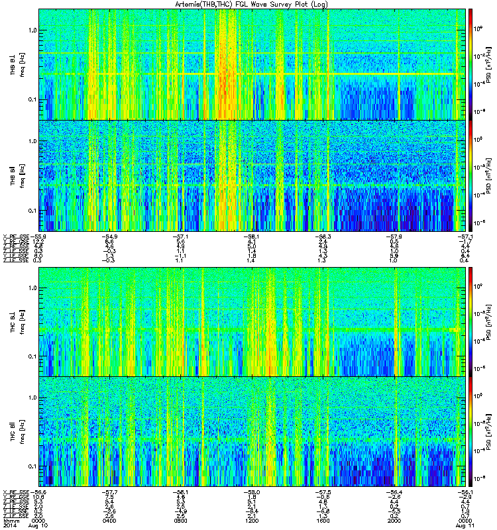Screen dimensions: 497x530
Task: Click the 'THC B∥ freq [Hz]' axis label
Action: click(18, 432)
